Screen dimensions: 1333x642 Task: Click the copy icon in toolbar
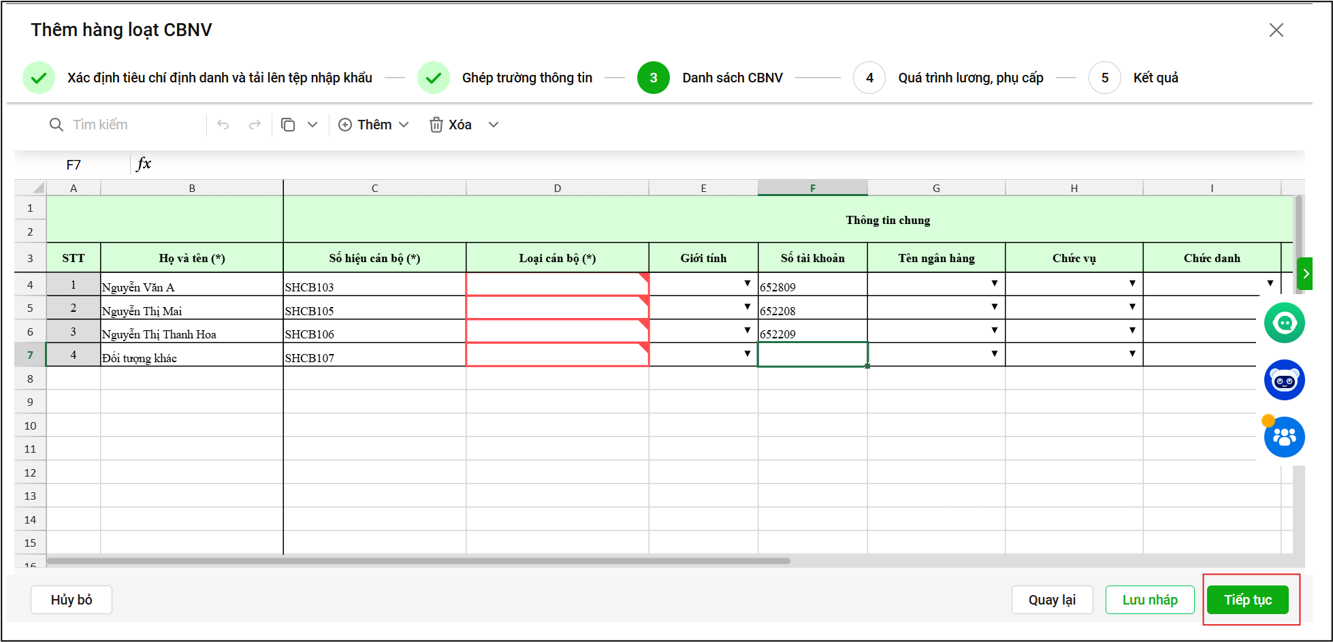pos(288,125)
